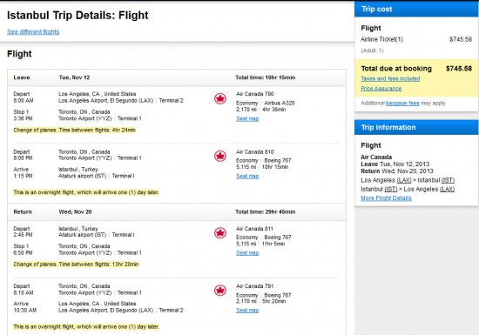Open Seat map for Air Canada 790
The image size is (479, 335).
coord(247,118)
